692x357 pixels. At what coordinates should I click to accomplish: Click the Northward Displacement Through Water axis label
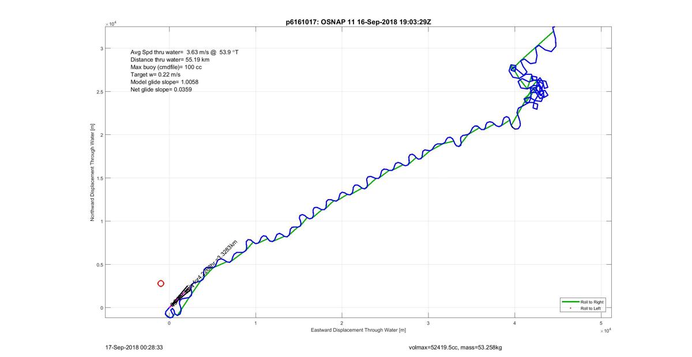(92, 172)
